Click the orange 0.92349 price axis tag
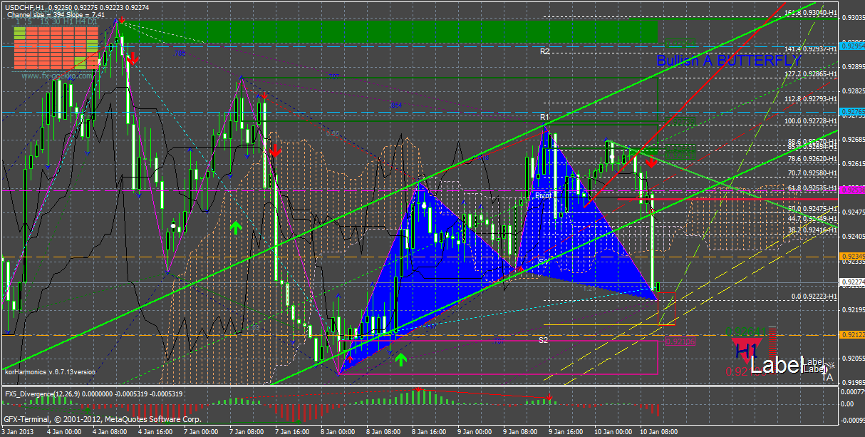The width and height of the screenshot is (865, 437). [852, 256]
